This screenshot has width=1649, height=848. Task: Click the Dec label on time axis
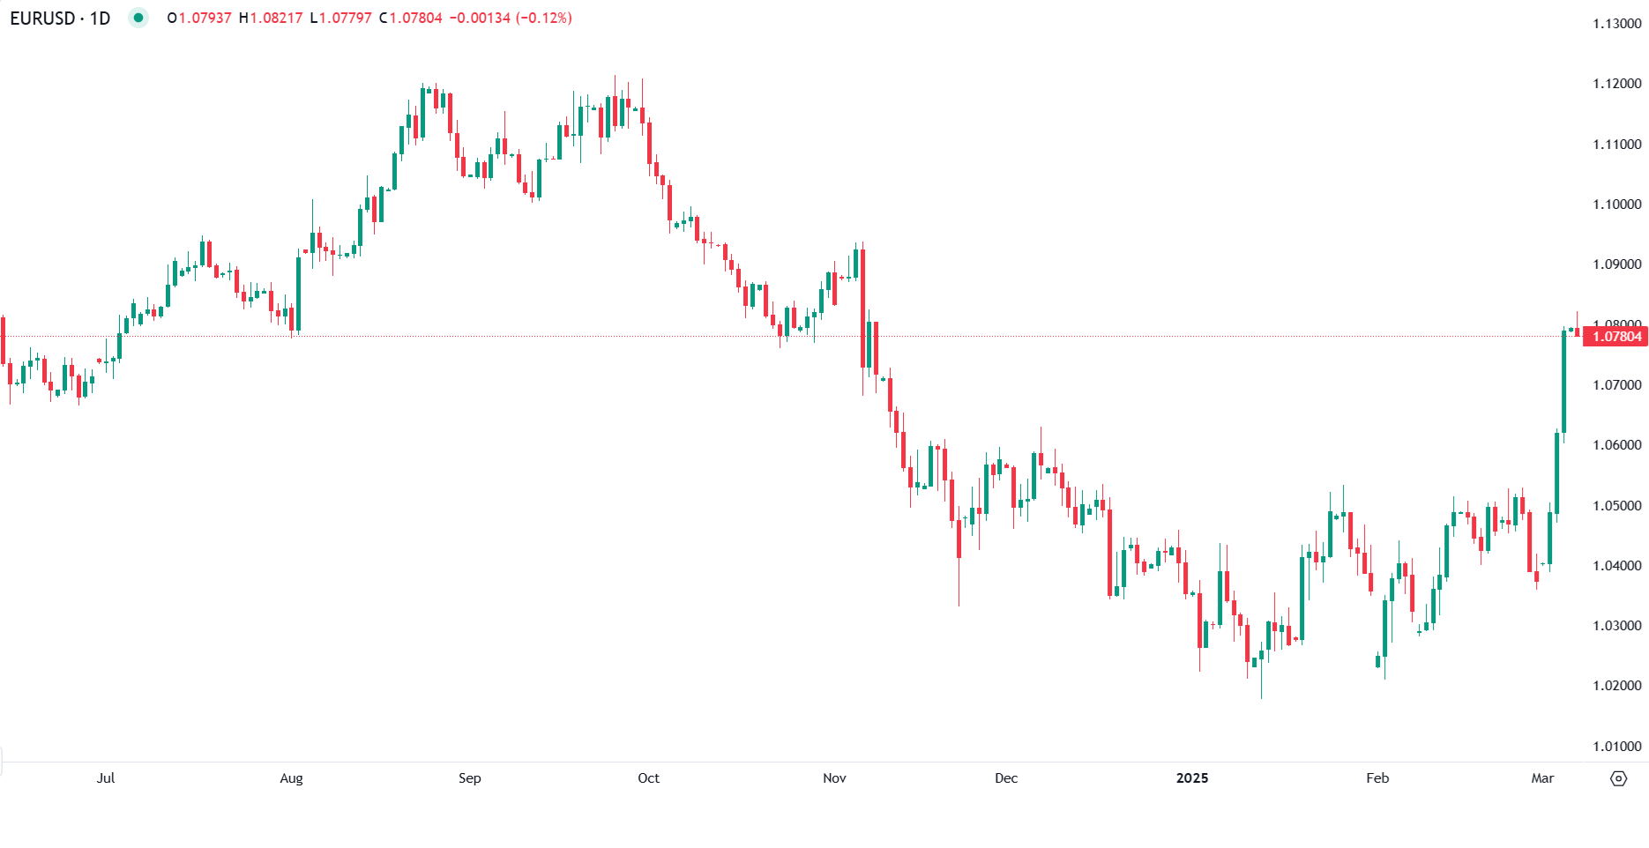1006,778
